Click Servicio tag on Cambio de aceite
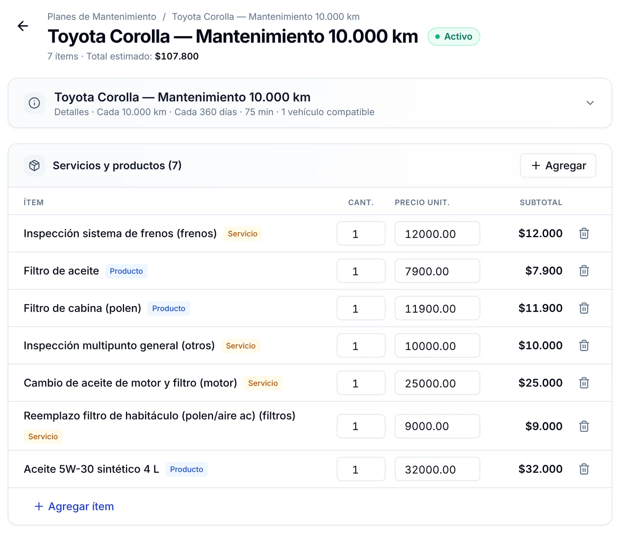This screenshot has width=620, height=533. coord(263,383)
